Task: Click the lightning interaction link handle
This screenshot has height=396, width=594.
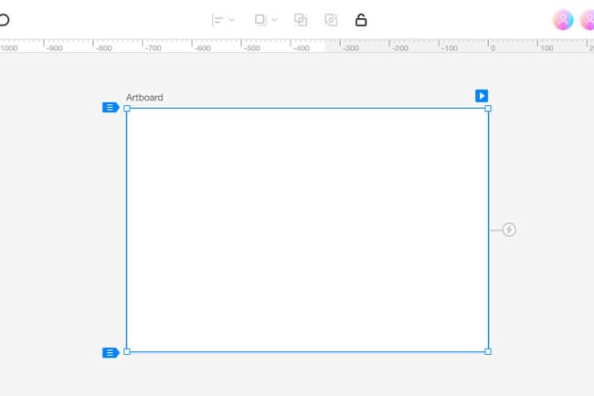Action: point(509,230)
